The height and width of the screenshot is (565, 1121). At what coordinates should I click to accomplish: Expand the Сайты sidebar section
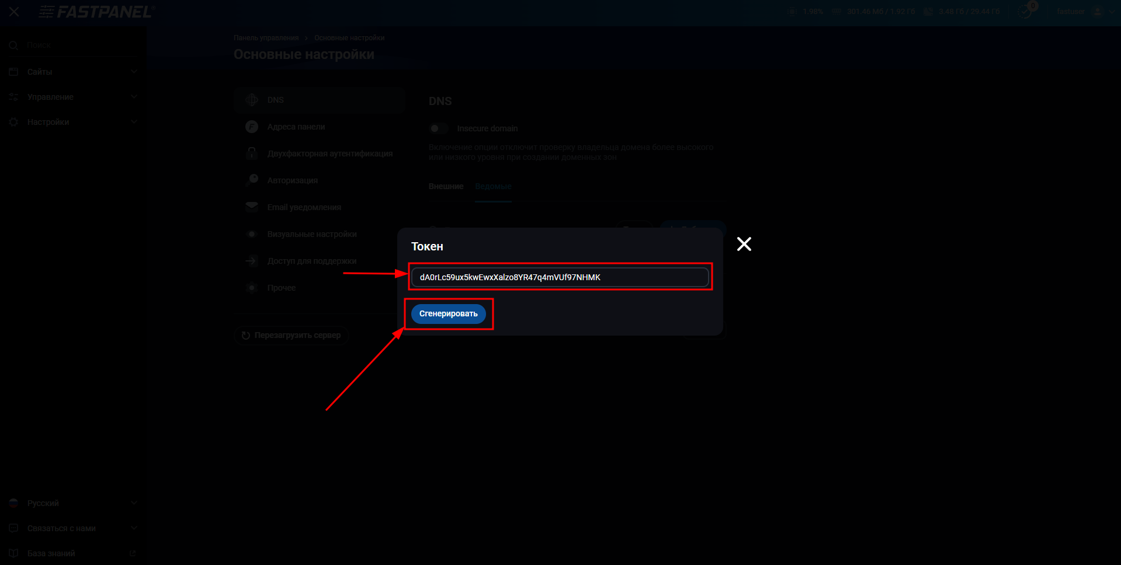[x=73, y=72]
